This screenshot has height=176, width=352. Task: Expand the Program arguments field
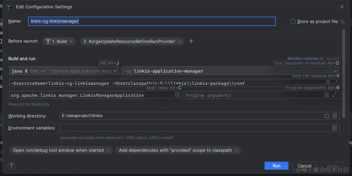(x=334, y=95)
